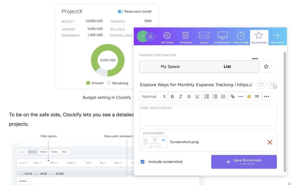This screenshot has height=185, width=291.
Task: Insert a link using the chain icon
Action: point(232,97)
